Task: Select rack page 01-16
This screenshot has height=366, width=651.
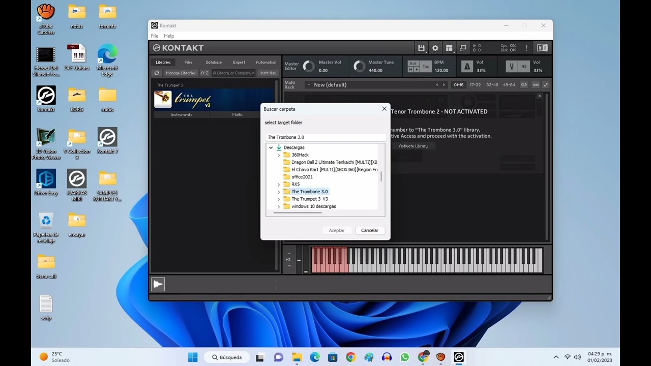Action: coord(459,85)
